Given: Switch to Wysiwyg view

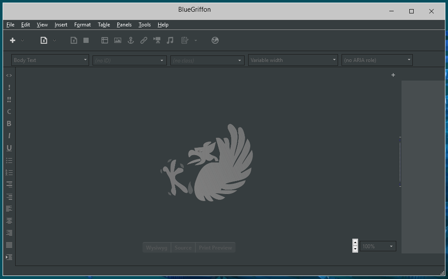Looking at the screenshot, I should (x=156, y=248).
